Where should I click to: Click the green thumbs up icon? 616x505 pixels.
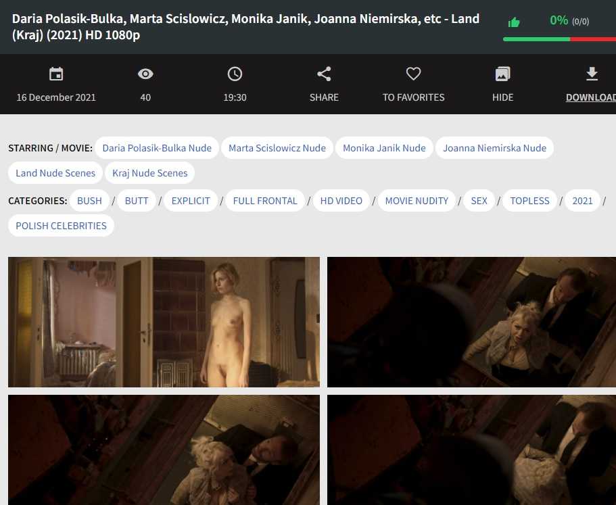(x=514, y=22)
